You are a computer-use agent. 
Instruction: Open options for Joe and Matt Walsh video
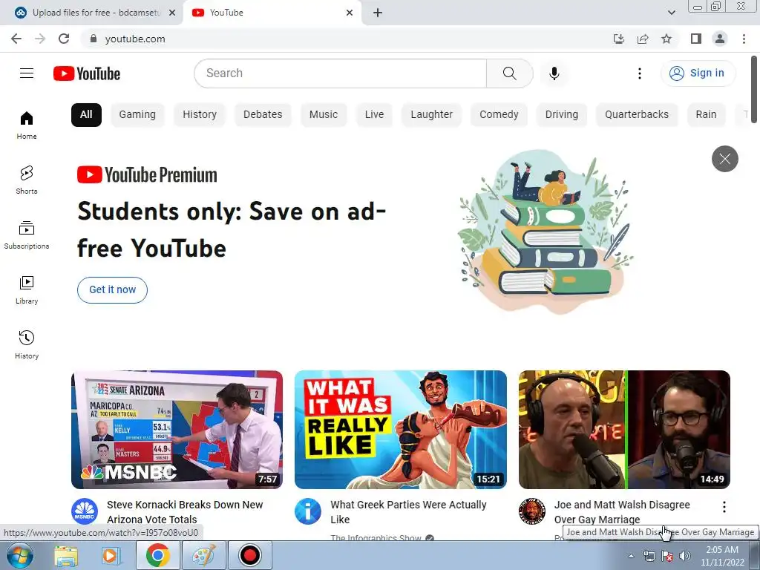click(x=724, y=507)
